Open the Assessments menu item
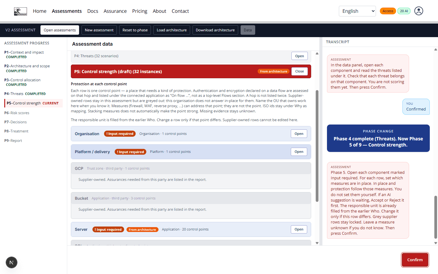The image size is (438, 274). 67,11
